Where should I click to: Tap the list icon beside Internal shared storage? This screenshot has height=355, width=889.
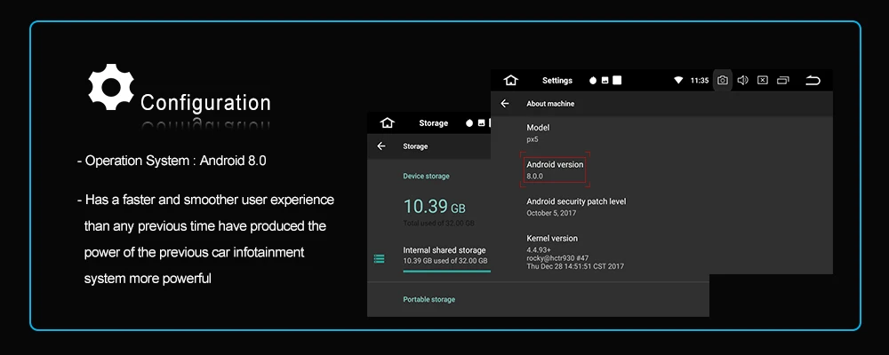pos(380,259)
